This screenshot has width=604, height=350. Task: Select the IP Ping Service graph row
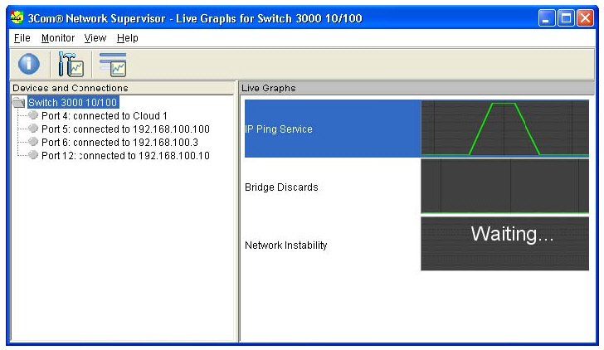tap(416, 129)
